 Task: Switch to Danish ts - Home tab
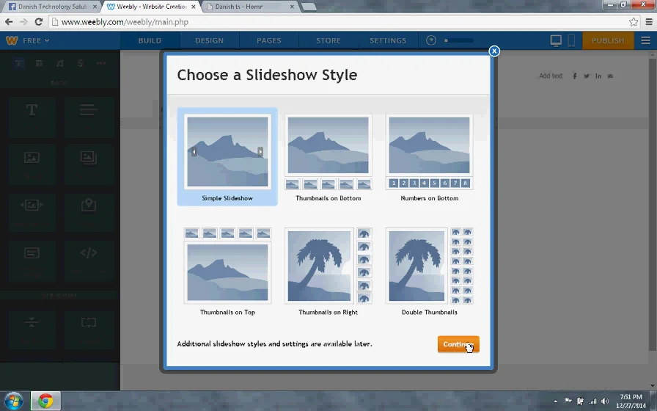(x=250, y=7)
